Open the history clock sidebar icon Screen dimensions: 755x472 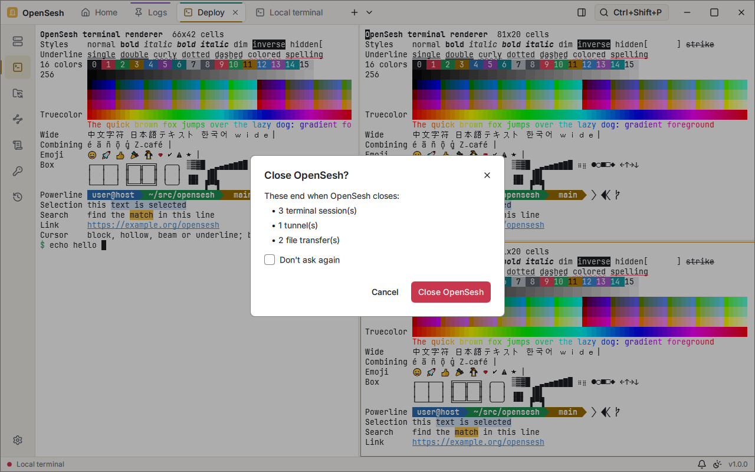18,197
